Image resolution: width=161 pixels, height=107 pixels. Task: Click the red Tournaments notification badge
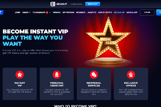coord(47,13)
